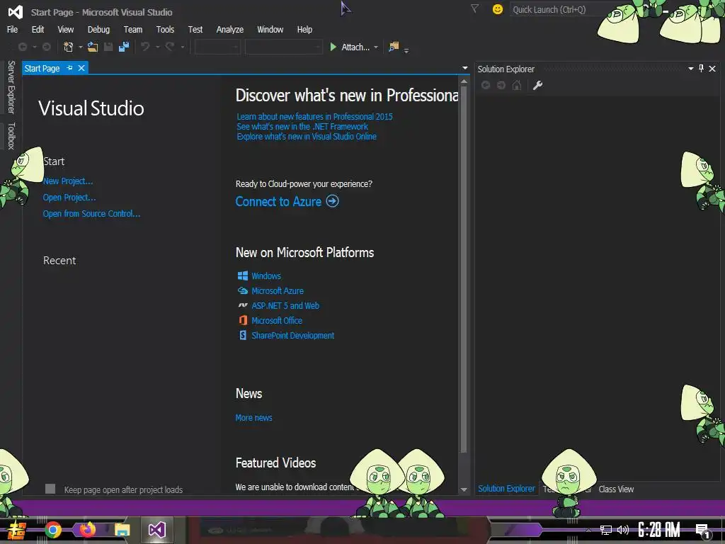Open the Tools menu

(x=165, y=29)
